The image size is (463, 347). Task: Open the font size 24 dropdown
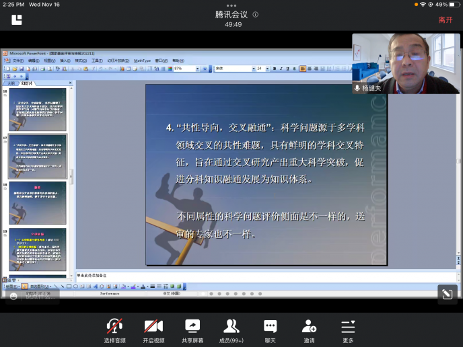point(266,69)
